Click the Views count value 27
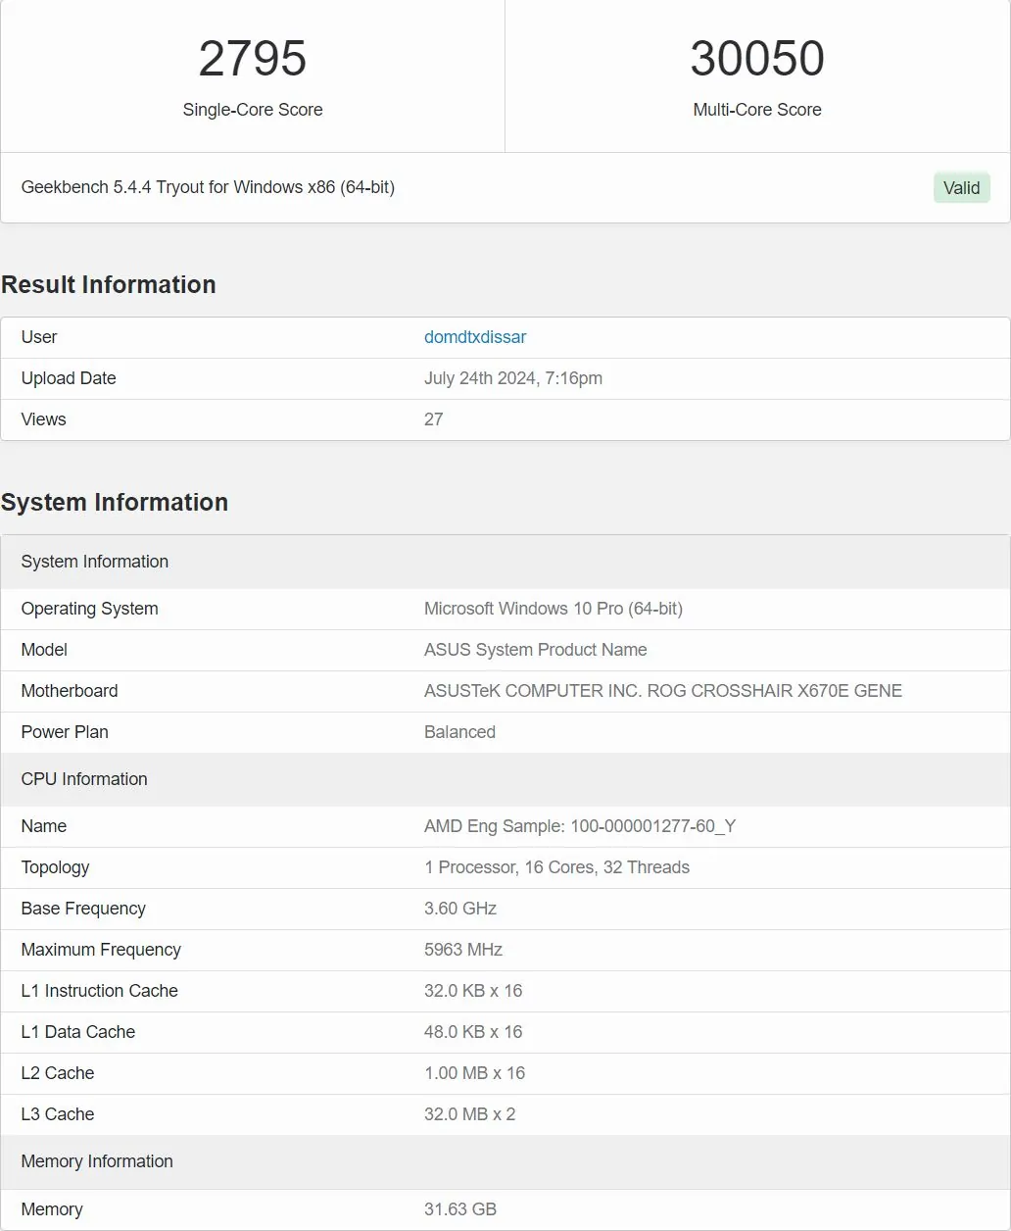 [433, 419]
